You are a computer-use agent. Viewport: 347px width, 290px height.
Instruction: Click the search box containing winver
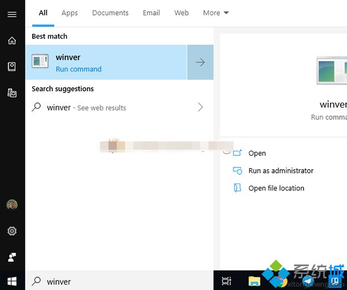(120, 281)
